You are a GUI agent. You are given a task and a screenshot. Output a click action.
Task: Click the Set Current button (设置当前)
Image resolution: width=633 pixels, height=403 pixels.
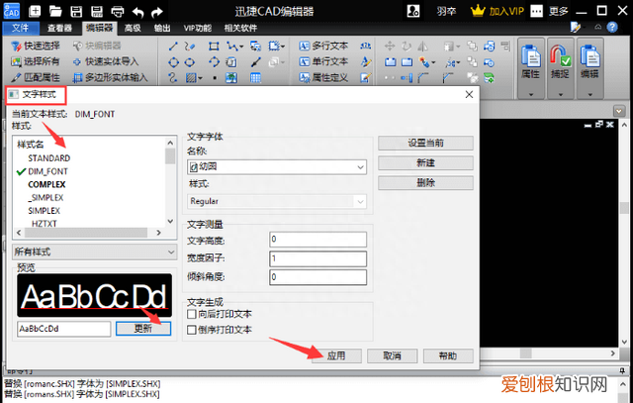pos(425,144)
